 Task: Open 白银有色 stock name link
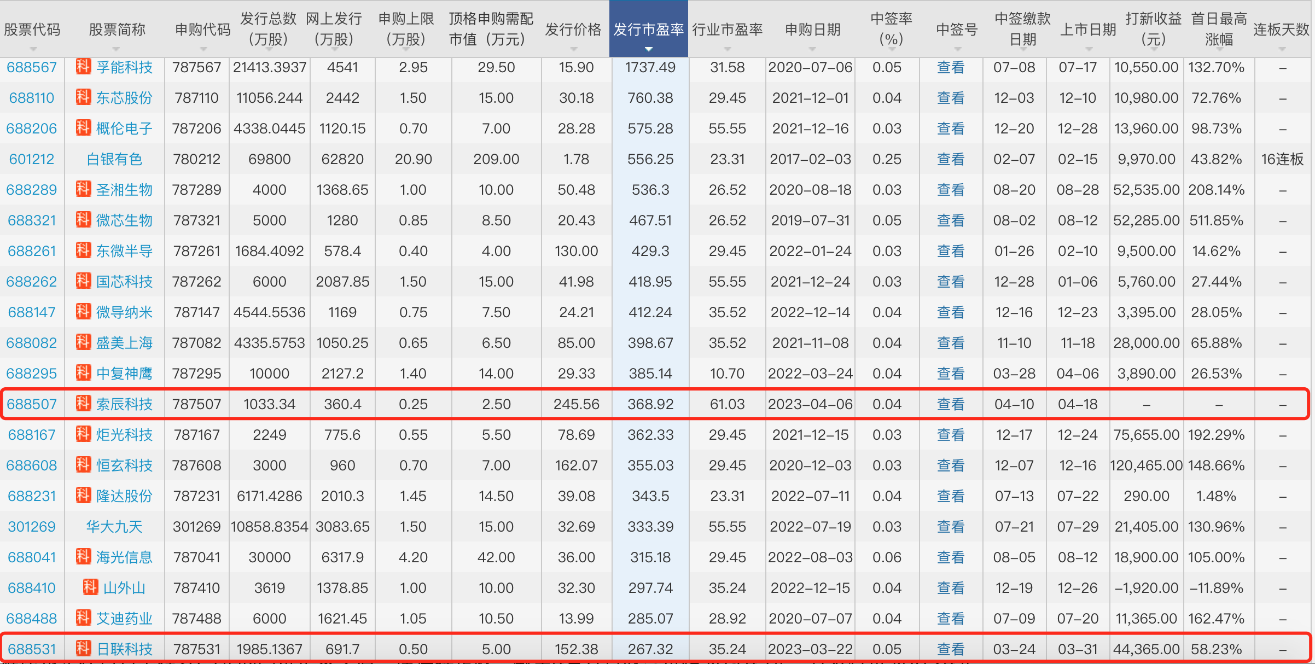tap(114, 159)
